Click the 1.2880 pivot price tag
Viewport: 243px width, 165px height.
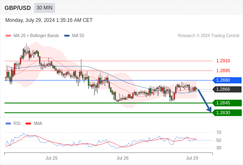227,80
